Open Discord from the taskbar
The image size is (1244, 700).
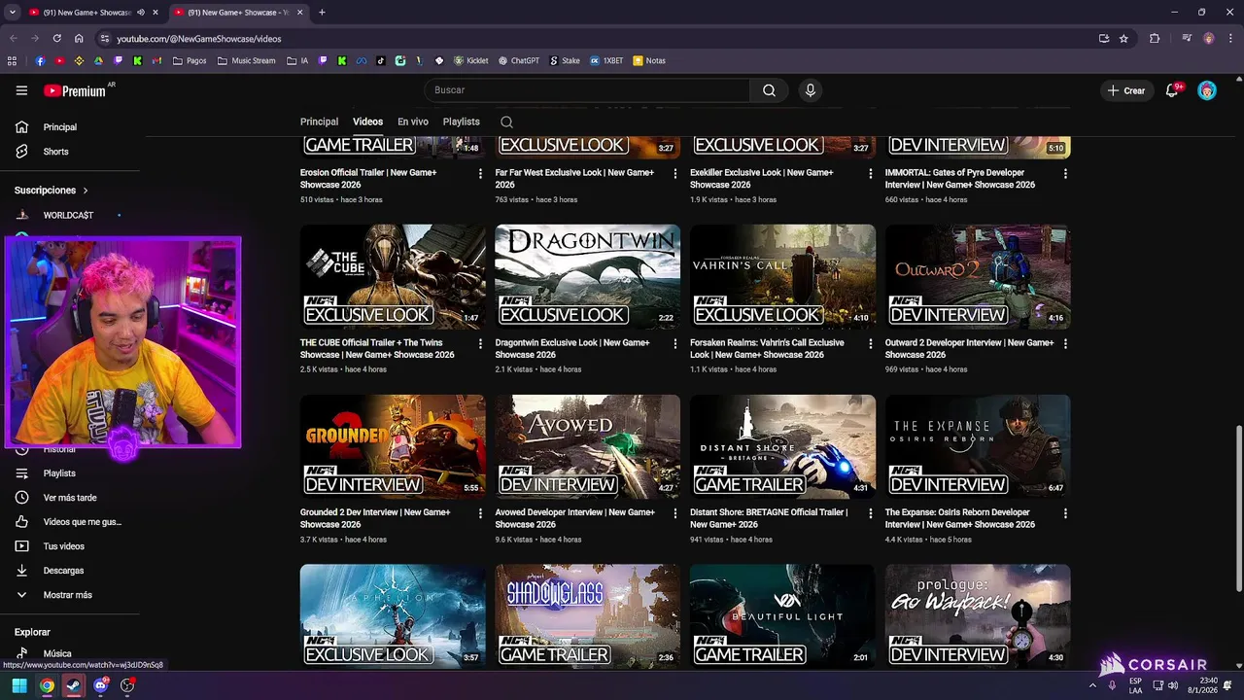[101, 685]
